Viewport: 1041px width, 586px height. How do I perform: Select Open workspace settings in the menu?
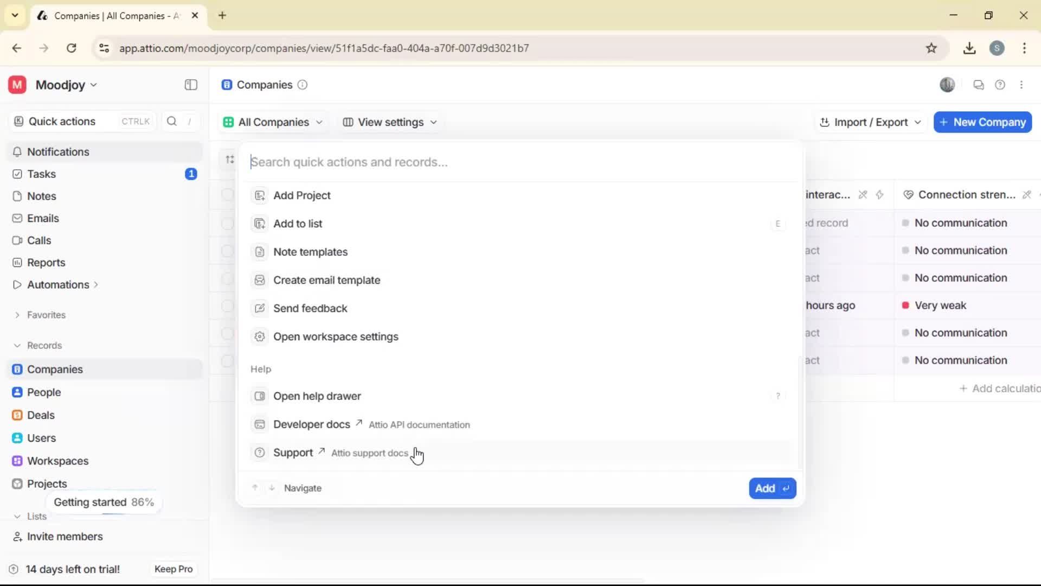point(336,336)
